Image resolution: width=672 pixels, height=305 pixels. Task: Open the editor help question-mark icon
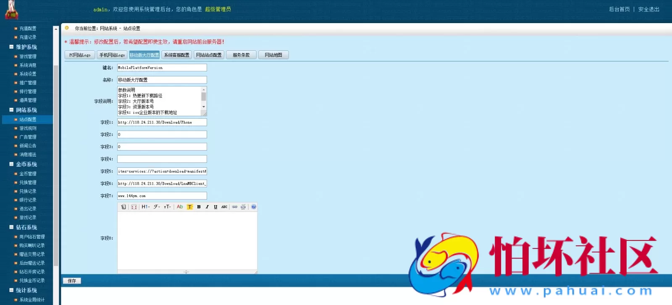[254, 207]
